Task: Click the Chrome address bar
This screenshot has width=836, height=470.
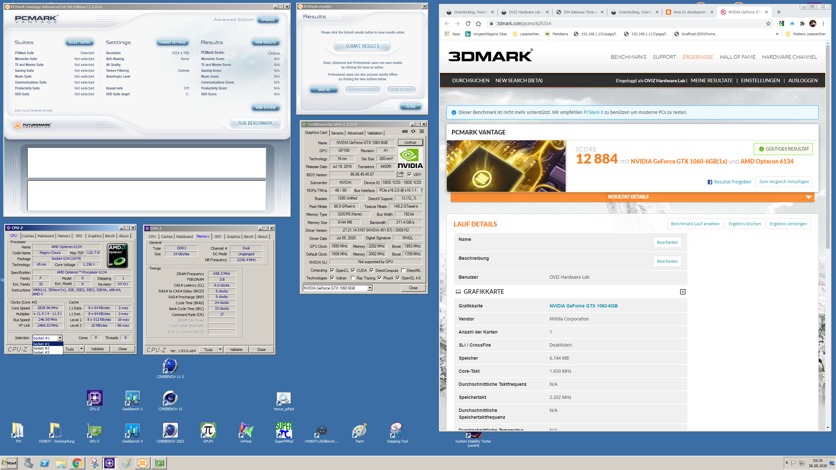Action: click(627, 23)
